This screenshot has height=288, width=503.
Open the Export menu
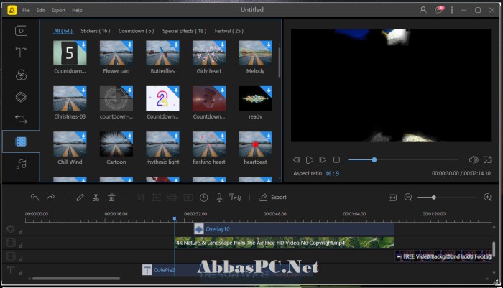coord(58,10)
